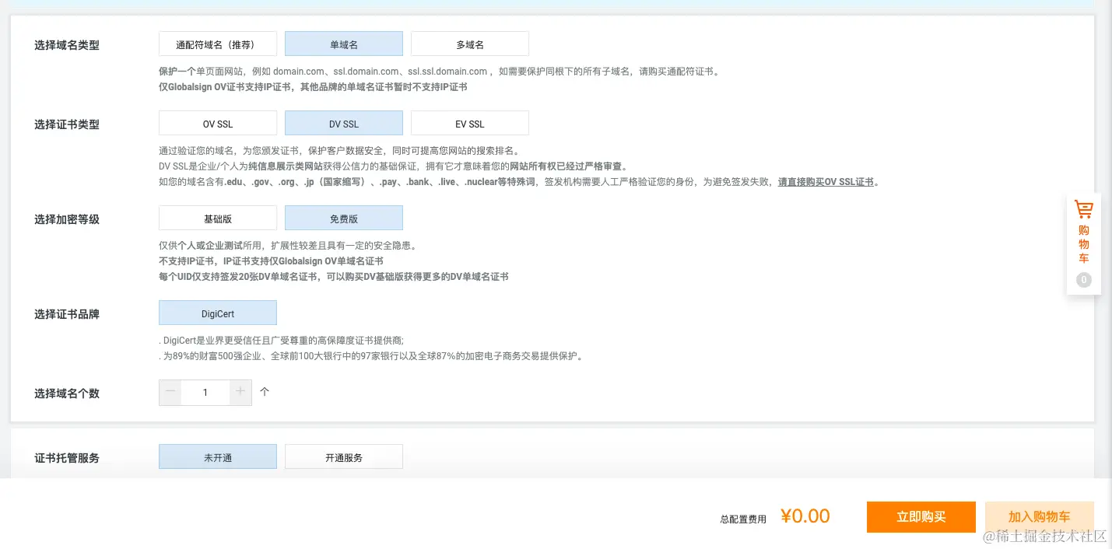The height and width of the screenshot is (549, 1112).
Task: Select DigiCert certificate brand
Action: pos(218,313)
